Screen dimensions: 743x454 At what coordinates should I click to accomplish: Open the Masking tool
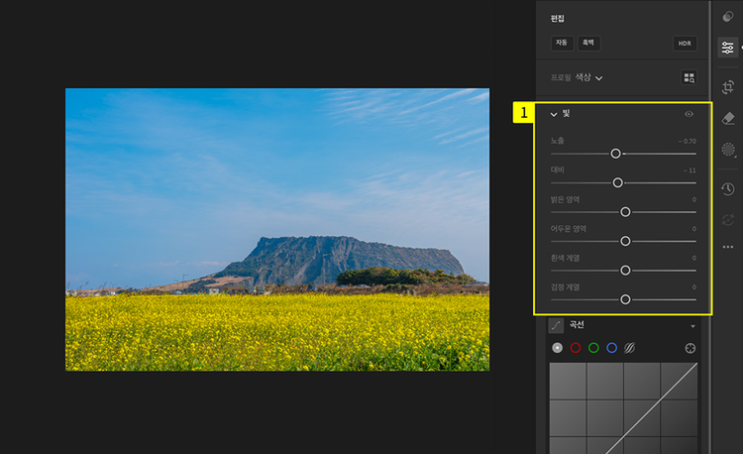(728, 150)
